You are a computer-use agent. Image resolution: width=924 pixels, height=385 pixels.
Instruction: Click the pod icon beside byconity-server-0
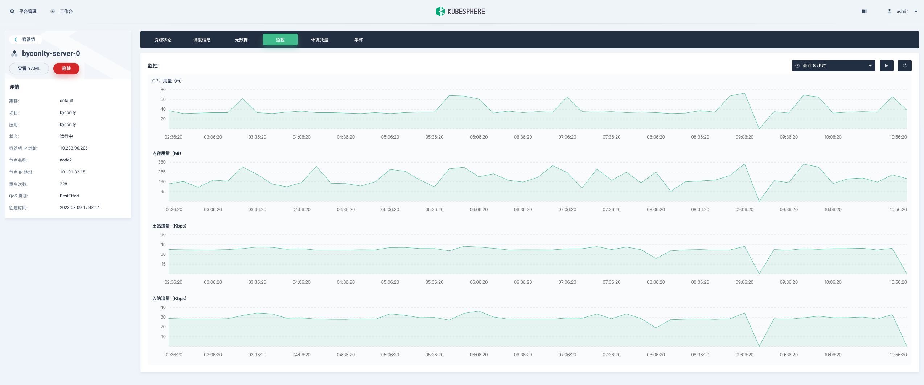(x=14, y=54)
